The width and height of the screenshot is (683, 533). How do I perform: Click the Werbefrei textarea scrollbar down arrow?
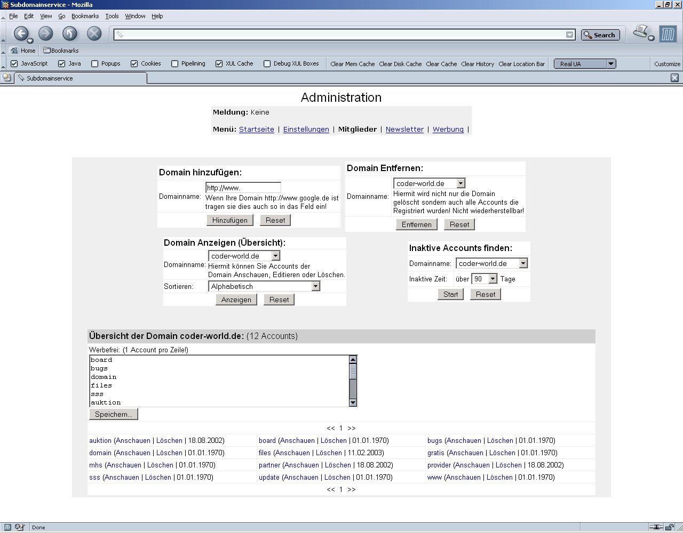(x=353, y=402)
